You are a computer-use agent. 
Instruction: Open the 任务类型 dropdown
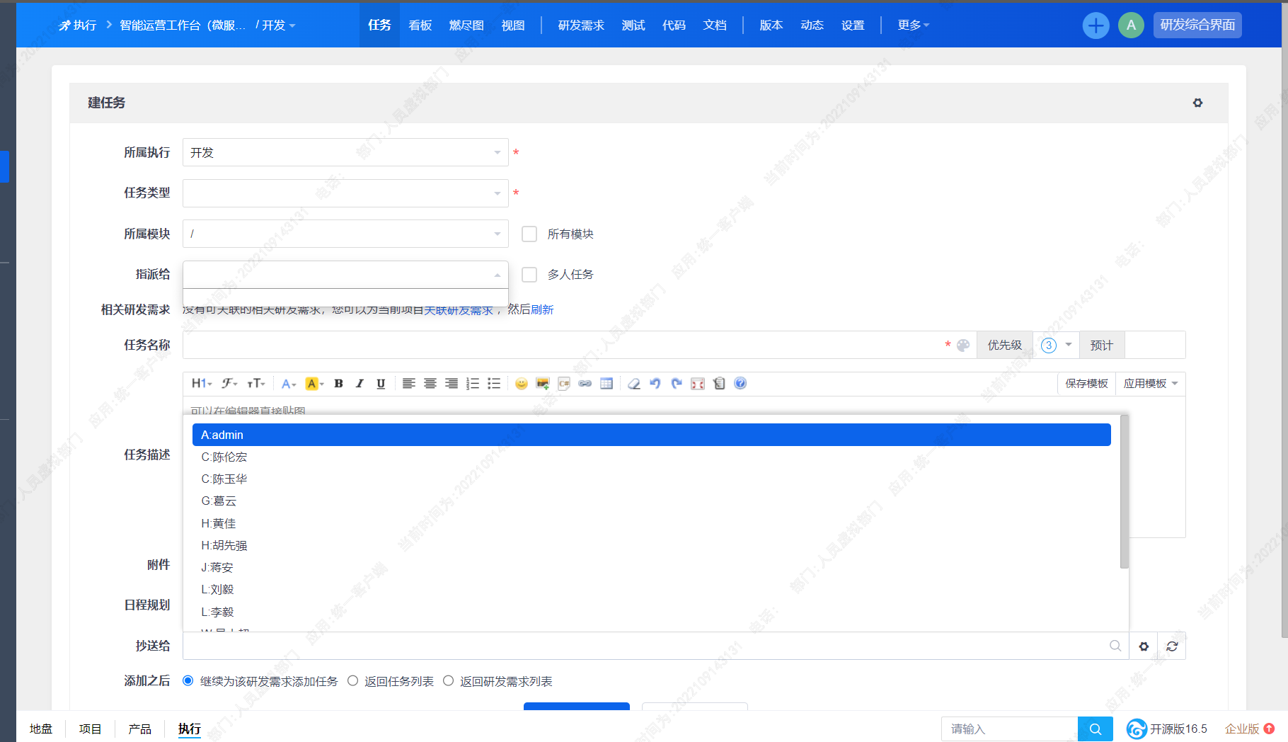pos(345,193)
